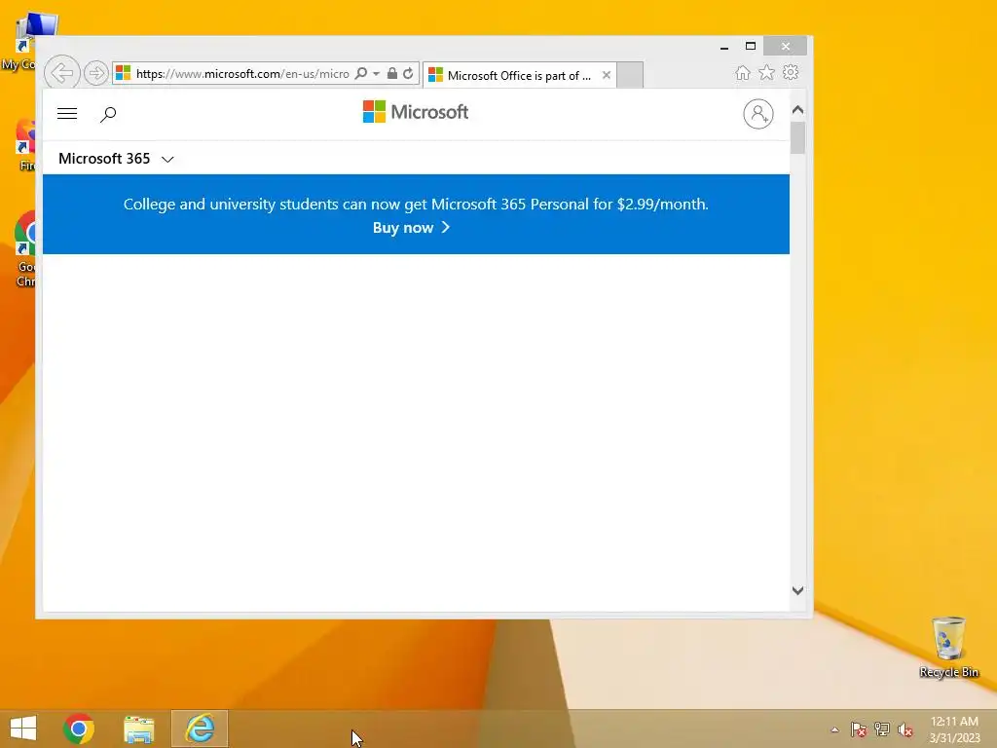
Task: Click the browser Forward arrow button
Action: [x=96, y=74]
